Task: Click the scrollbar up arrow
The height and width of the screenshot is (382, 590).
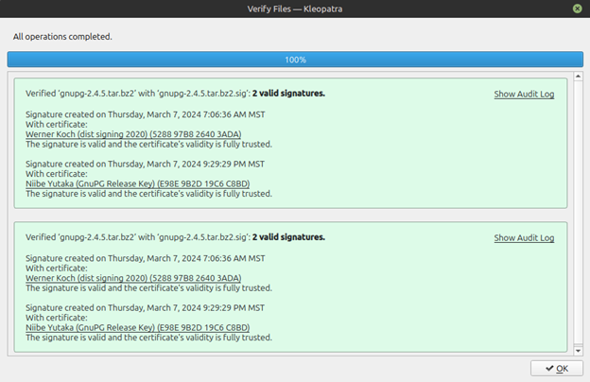Action: pos(579,77)
